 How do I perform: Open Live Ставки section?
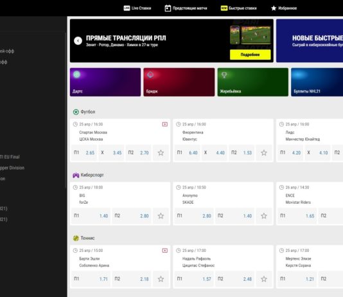137,8
